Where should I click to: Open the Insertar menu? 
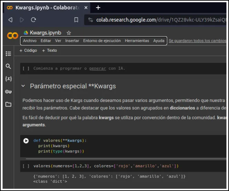pos(72,41)
